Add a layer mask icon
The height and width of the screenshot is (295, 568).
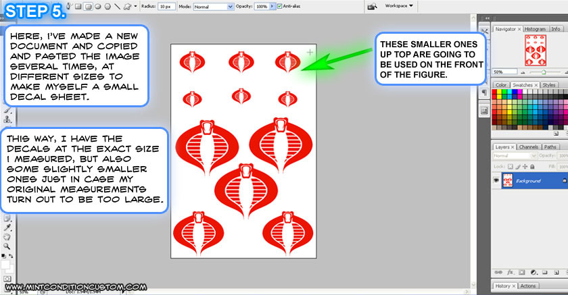point(521,272)
